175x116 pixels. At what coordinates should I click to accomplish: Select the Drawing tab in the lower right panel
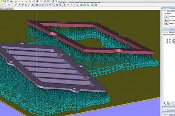[x=169, y=110]
